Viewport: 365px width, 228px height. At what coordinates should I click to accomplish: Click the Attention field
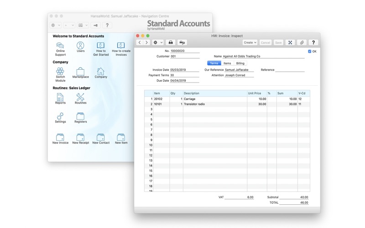pyautogui.click(x=239, y=75)
